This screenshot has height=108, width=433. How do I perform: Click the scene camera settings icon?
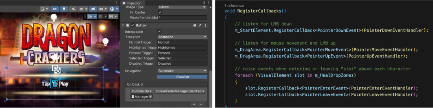tap(101, 9)
